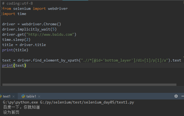Select the text1 run tab
This screenshot has height=116, width=184.
click(x=7, y=96)
